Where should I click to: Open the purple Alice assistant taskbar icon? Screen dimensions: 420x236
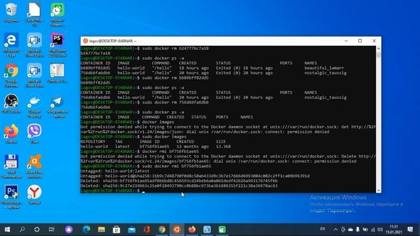(69, 229)
